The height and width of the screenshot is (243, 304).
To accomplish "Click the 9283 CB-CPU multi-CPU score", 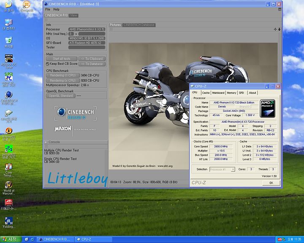I will coord(90,81).
